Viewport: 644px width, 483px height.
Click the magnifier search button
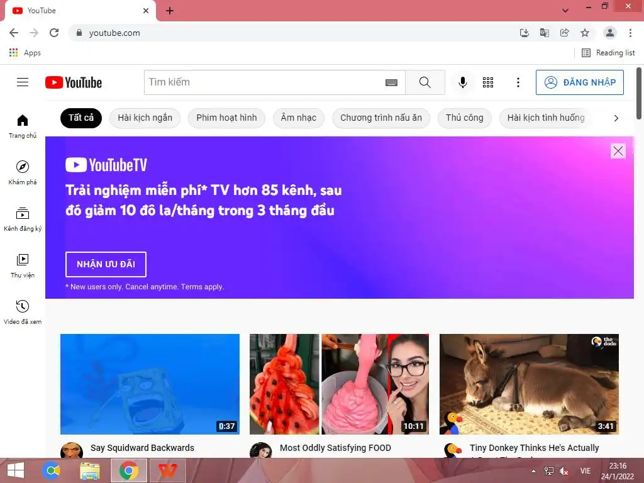[x=425, y=82]
